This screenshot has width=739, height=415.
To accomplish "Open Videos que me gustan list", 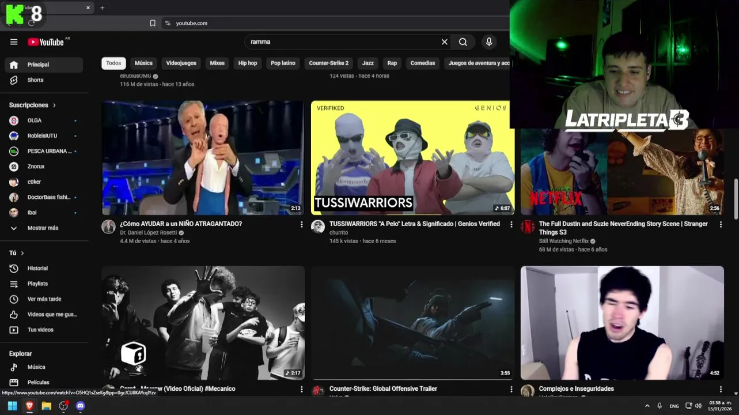I will pyautogui.click(x=44, y=314).
